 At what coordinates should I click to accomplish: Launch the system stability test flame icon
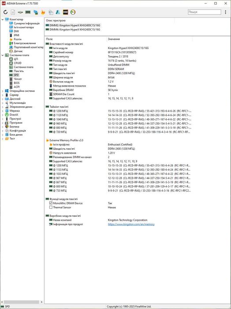click(43, 12)
